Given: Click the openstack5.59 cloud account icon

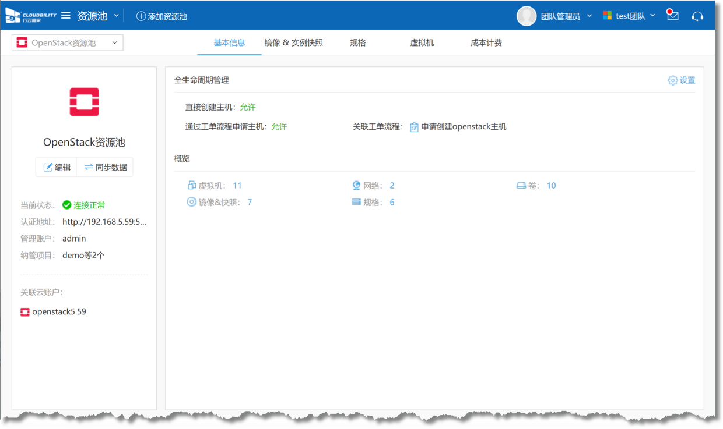Looking at the screenshot, I should tap(25, 312).
